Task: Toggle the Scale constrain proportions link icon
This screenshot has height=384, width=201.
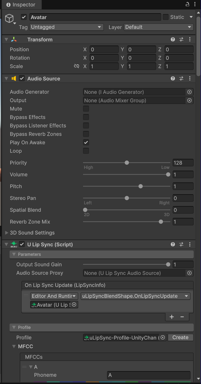Action: click(x=76, y=66)
